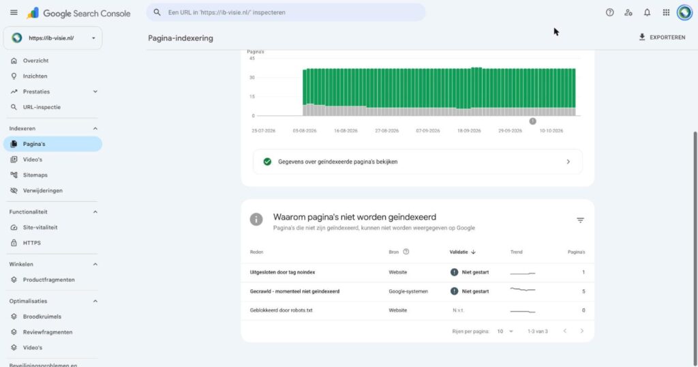Image resolution: width=698 pixels, height=367 pixels.
Task: Collapse the Indexeren section
Action: click(95, 128)
